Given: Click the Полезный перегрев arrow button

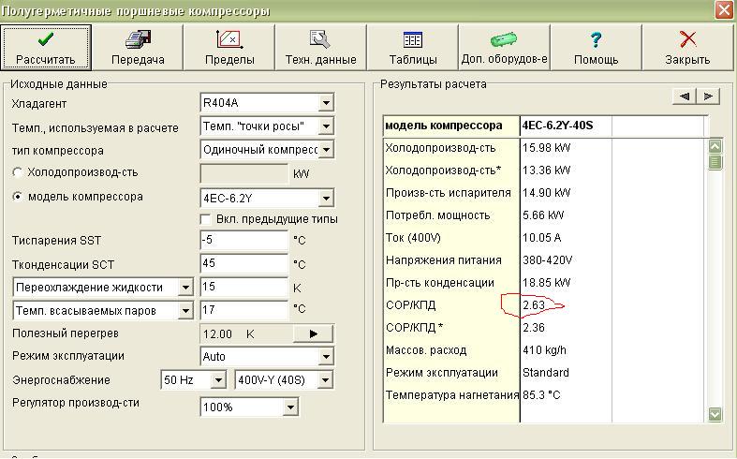Looking at the screenshot, I should point(313,333).
